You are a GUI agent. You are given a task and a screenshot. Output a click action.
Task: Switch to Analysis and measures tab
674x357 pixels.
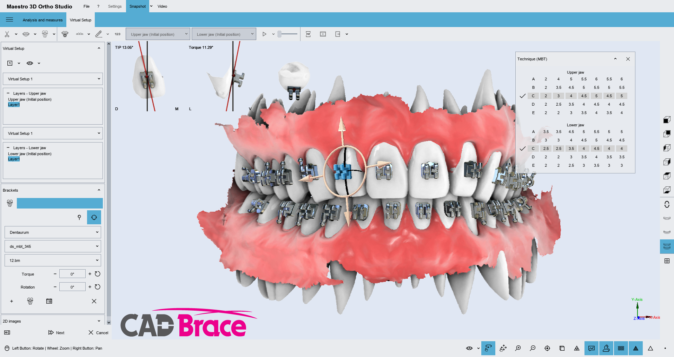[x=42, y=20]
